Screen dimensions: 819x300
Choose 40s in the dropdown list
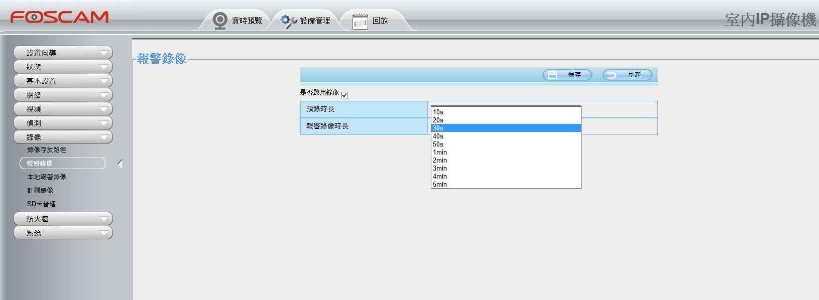pyautogui.click(x=506, y=136)
